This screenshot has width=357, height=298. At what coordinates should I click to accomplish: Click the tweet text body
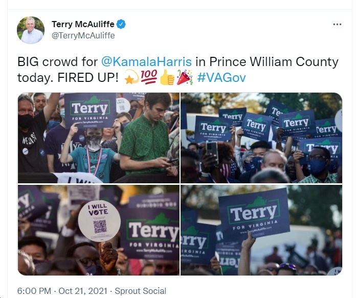[x=178, y=70]
